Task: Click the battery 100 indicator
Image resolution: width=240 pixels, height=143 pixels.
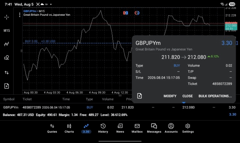Action: tap(232, 4)
